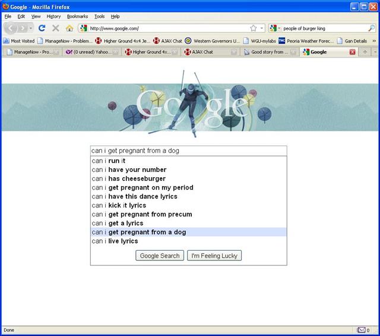The width and height of the screenshot is (380, 336).
Task: Close the active Google tab
Action: tap(352, 52)
